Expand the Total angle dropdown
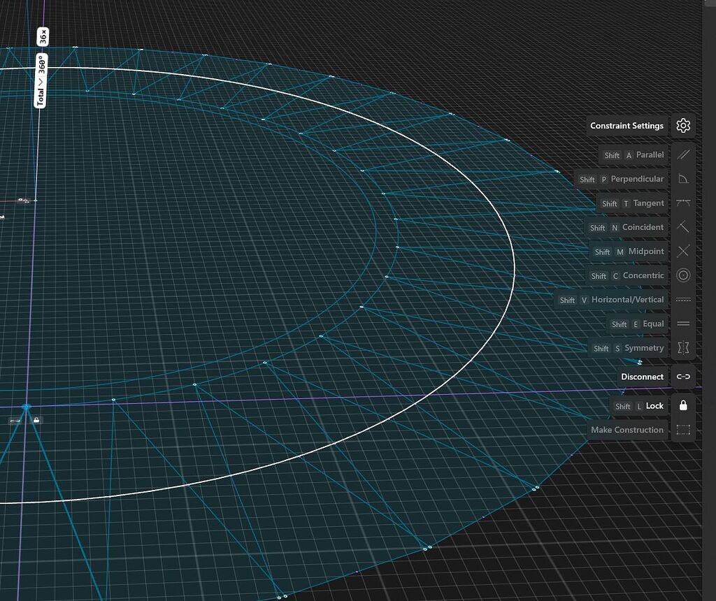The width and height of the screenshot is (716, 601). pyautogui.click(x=42, y=80)
